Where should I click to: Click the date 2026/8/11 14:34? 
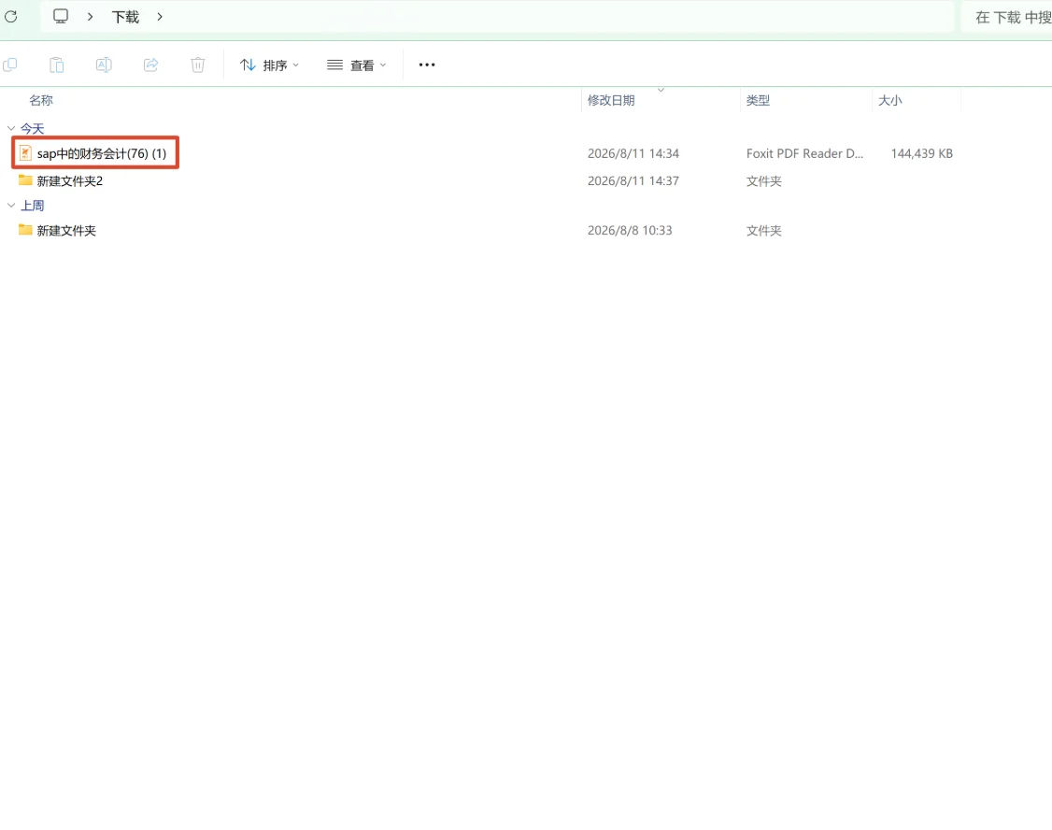[633, 153]
